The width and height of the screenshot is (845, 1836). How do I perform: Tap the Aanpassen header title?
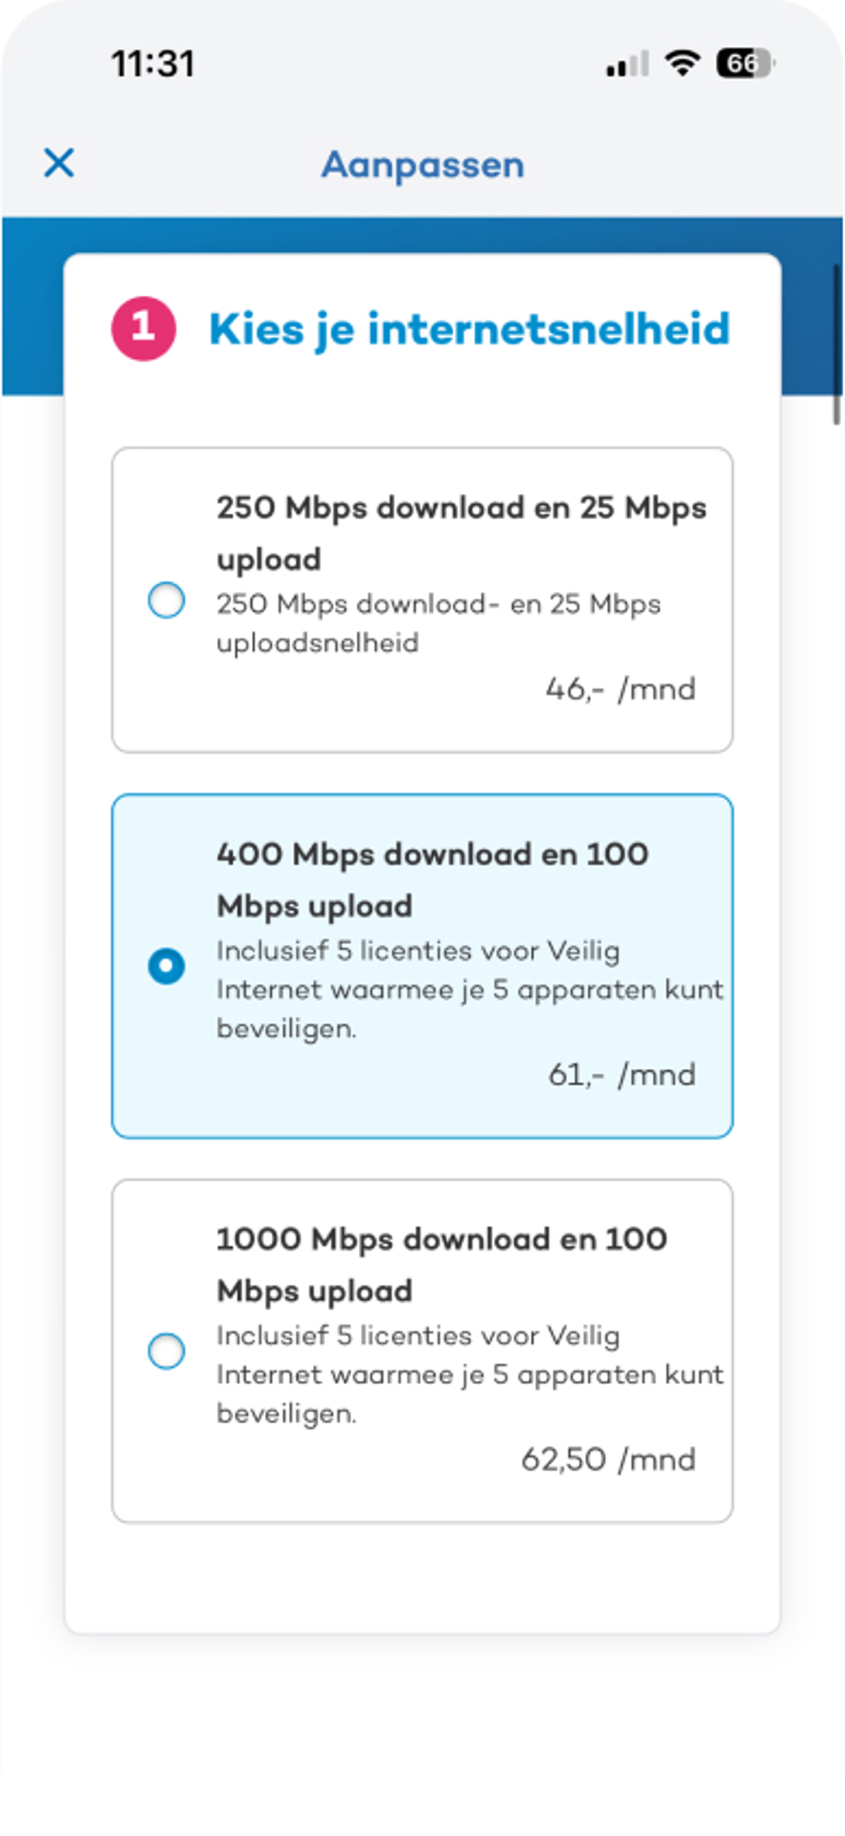(x=422, y=165)
